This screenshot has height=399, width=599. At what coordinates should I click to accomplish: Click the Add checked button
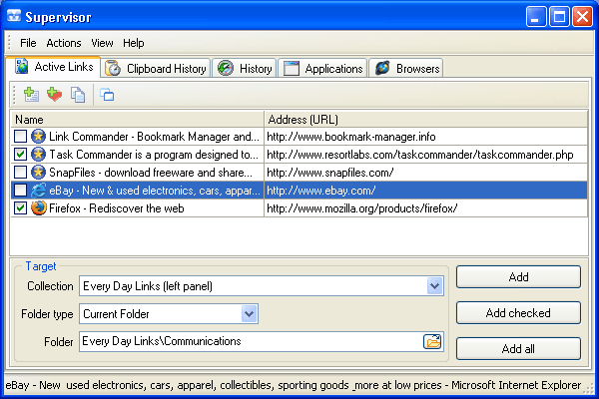(518, 312)
